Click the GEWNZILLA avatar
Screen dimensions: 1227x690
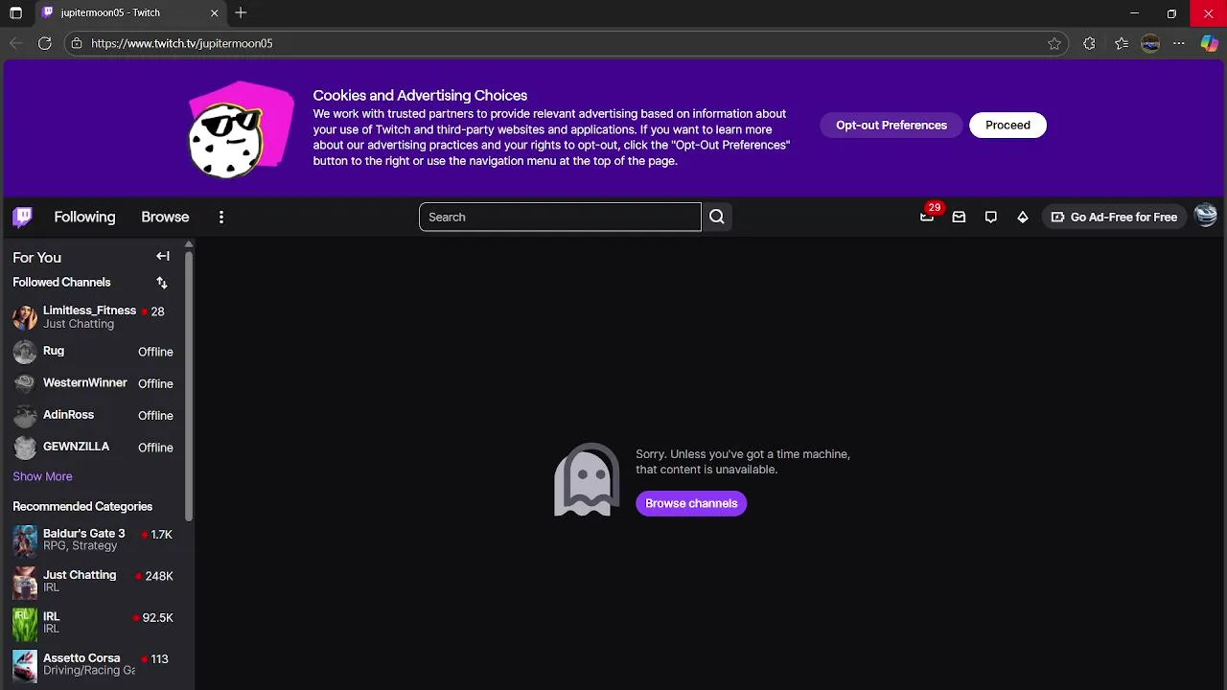(25, 448)
